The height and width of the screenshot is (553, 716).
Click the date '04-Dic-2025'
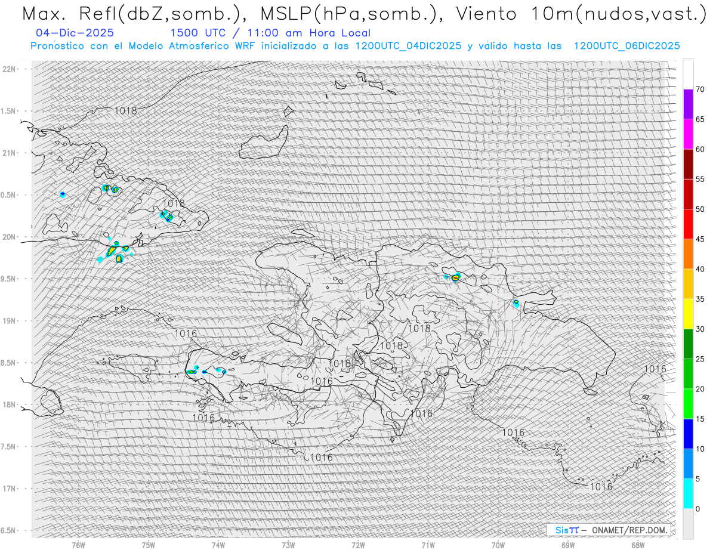(75, 33)
